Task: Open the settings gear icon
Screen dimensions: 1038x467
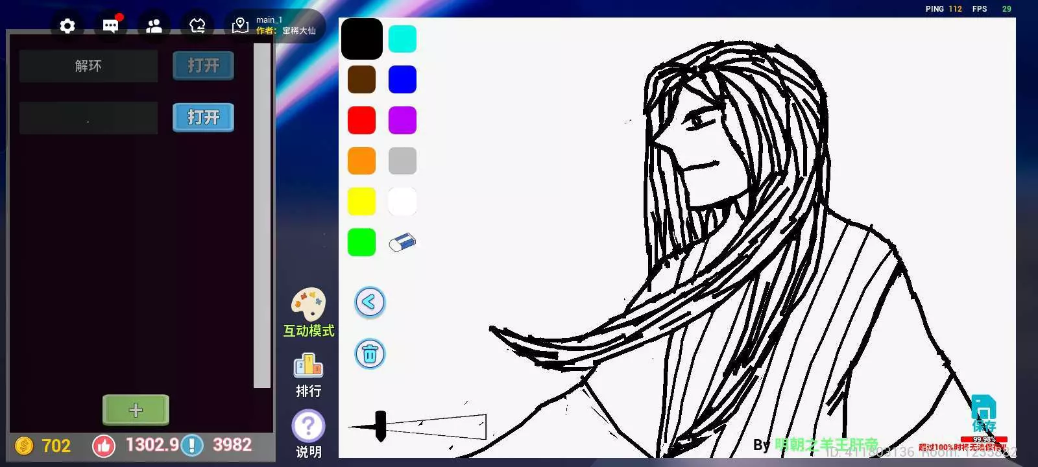Action: (x=67, y=26)
